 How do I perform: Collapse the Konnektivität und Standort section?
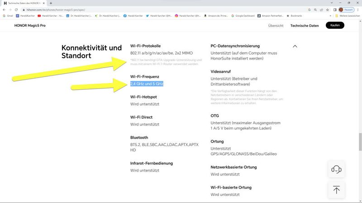[295, 46]
